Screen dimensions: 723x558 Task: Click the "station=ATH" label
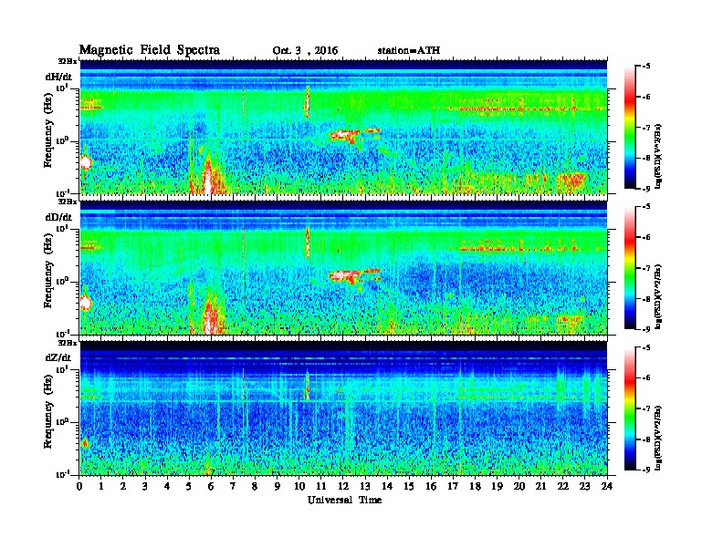point(409,50)
